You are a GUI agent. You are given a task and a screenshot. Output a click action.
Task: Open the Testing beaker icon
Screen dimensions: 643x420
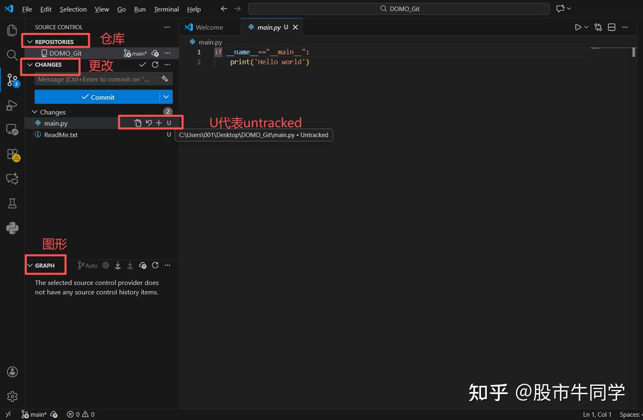pos(12,203)
